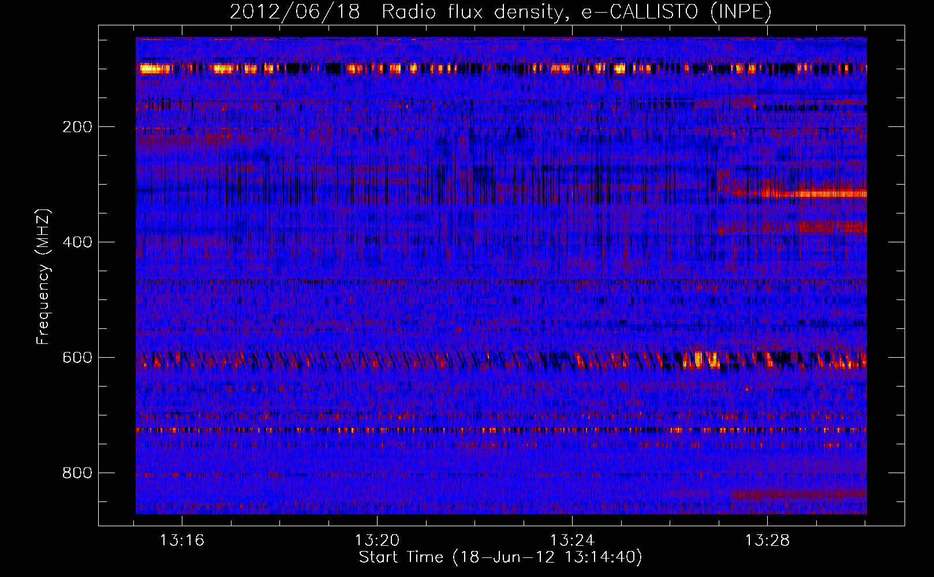Viewport: 934px width, 577px height.
Task: Select the 'Frequency (MHZ)' y-axis label
Action: pyautogui.click(x=43, y=277)
